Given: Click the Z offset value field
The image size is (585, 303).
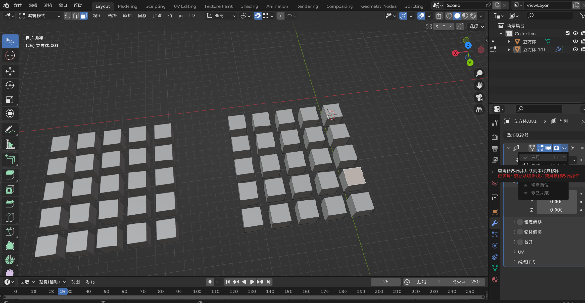Looking at the screenshot, I should click(556, 210).
